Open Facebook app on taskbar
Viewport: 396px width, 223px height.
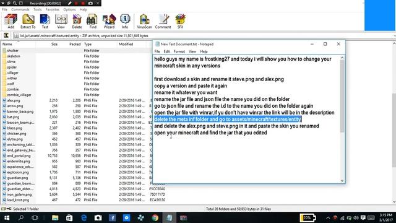coord(112,217)
